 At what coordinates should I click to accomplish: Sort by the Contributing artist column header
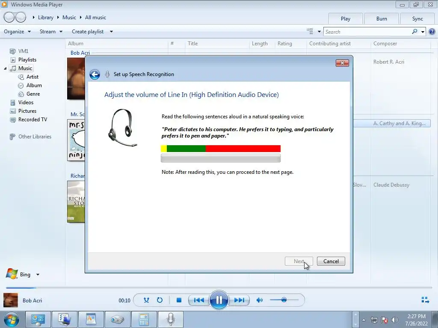[x=330, y=44]
